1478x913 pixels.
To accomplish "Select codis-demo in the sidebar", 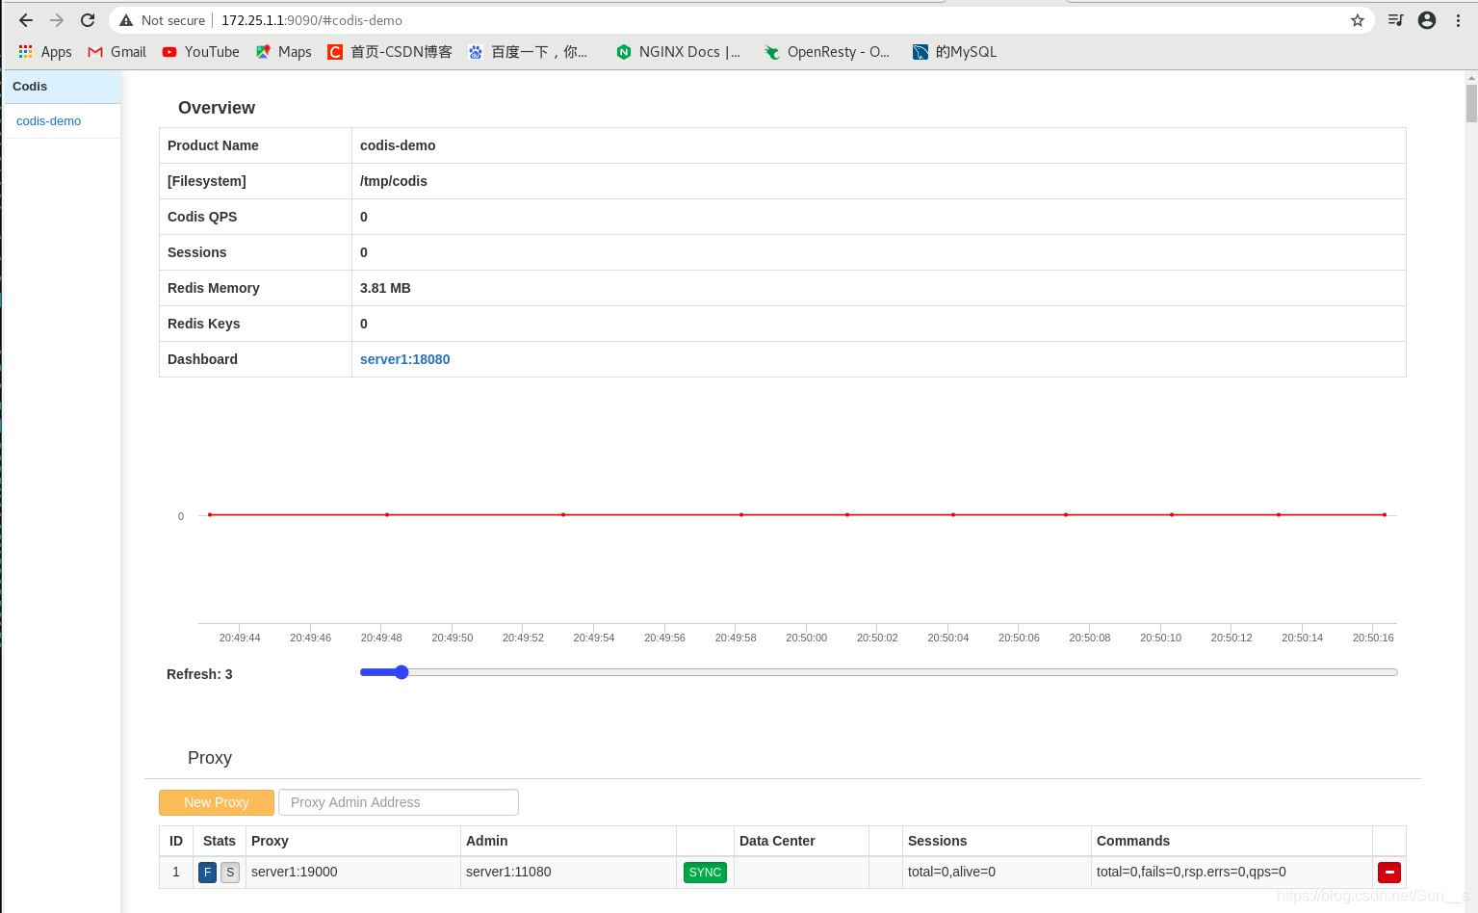I will [x=48, y=121].
